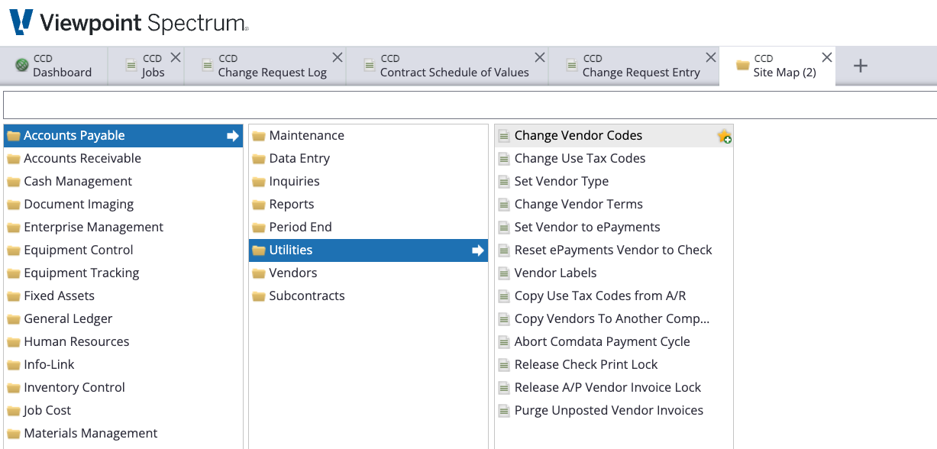
Task: Open the Document Imaging folder
Action: click(124, 205)
